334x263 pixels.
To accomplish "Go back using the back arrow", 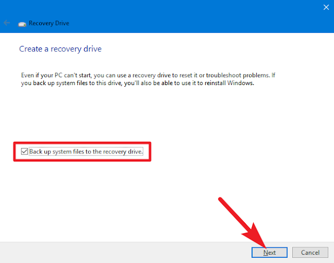I will click(7, 22).
